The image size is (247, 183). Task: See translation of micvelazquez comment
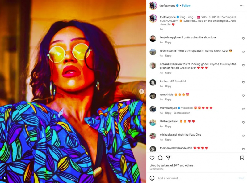tap(182, 113)
